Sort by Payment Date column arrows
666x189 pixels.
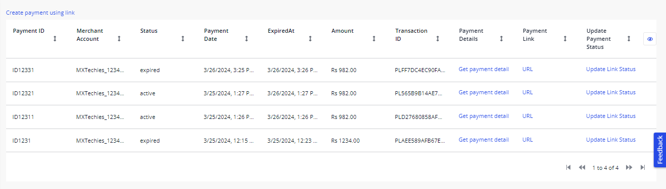tap(246, 39)
